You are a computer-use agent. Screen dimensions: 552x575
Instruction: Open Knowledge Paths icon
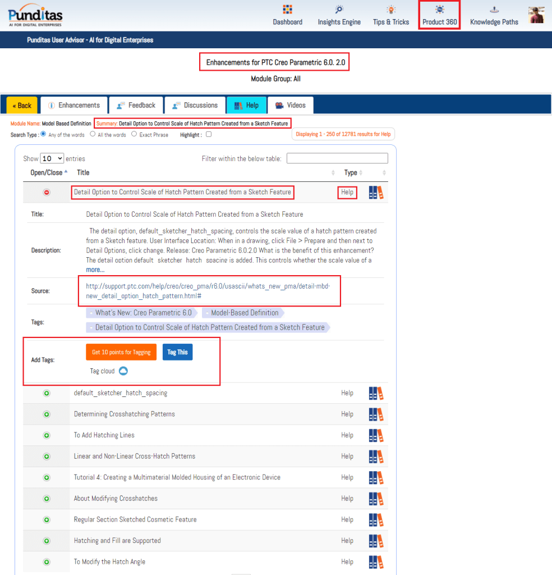(494, 10)
